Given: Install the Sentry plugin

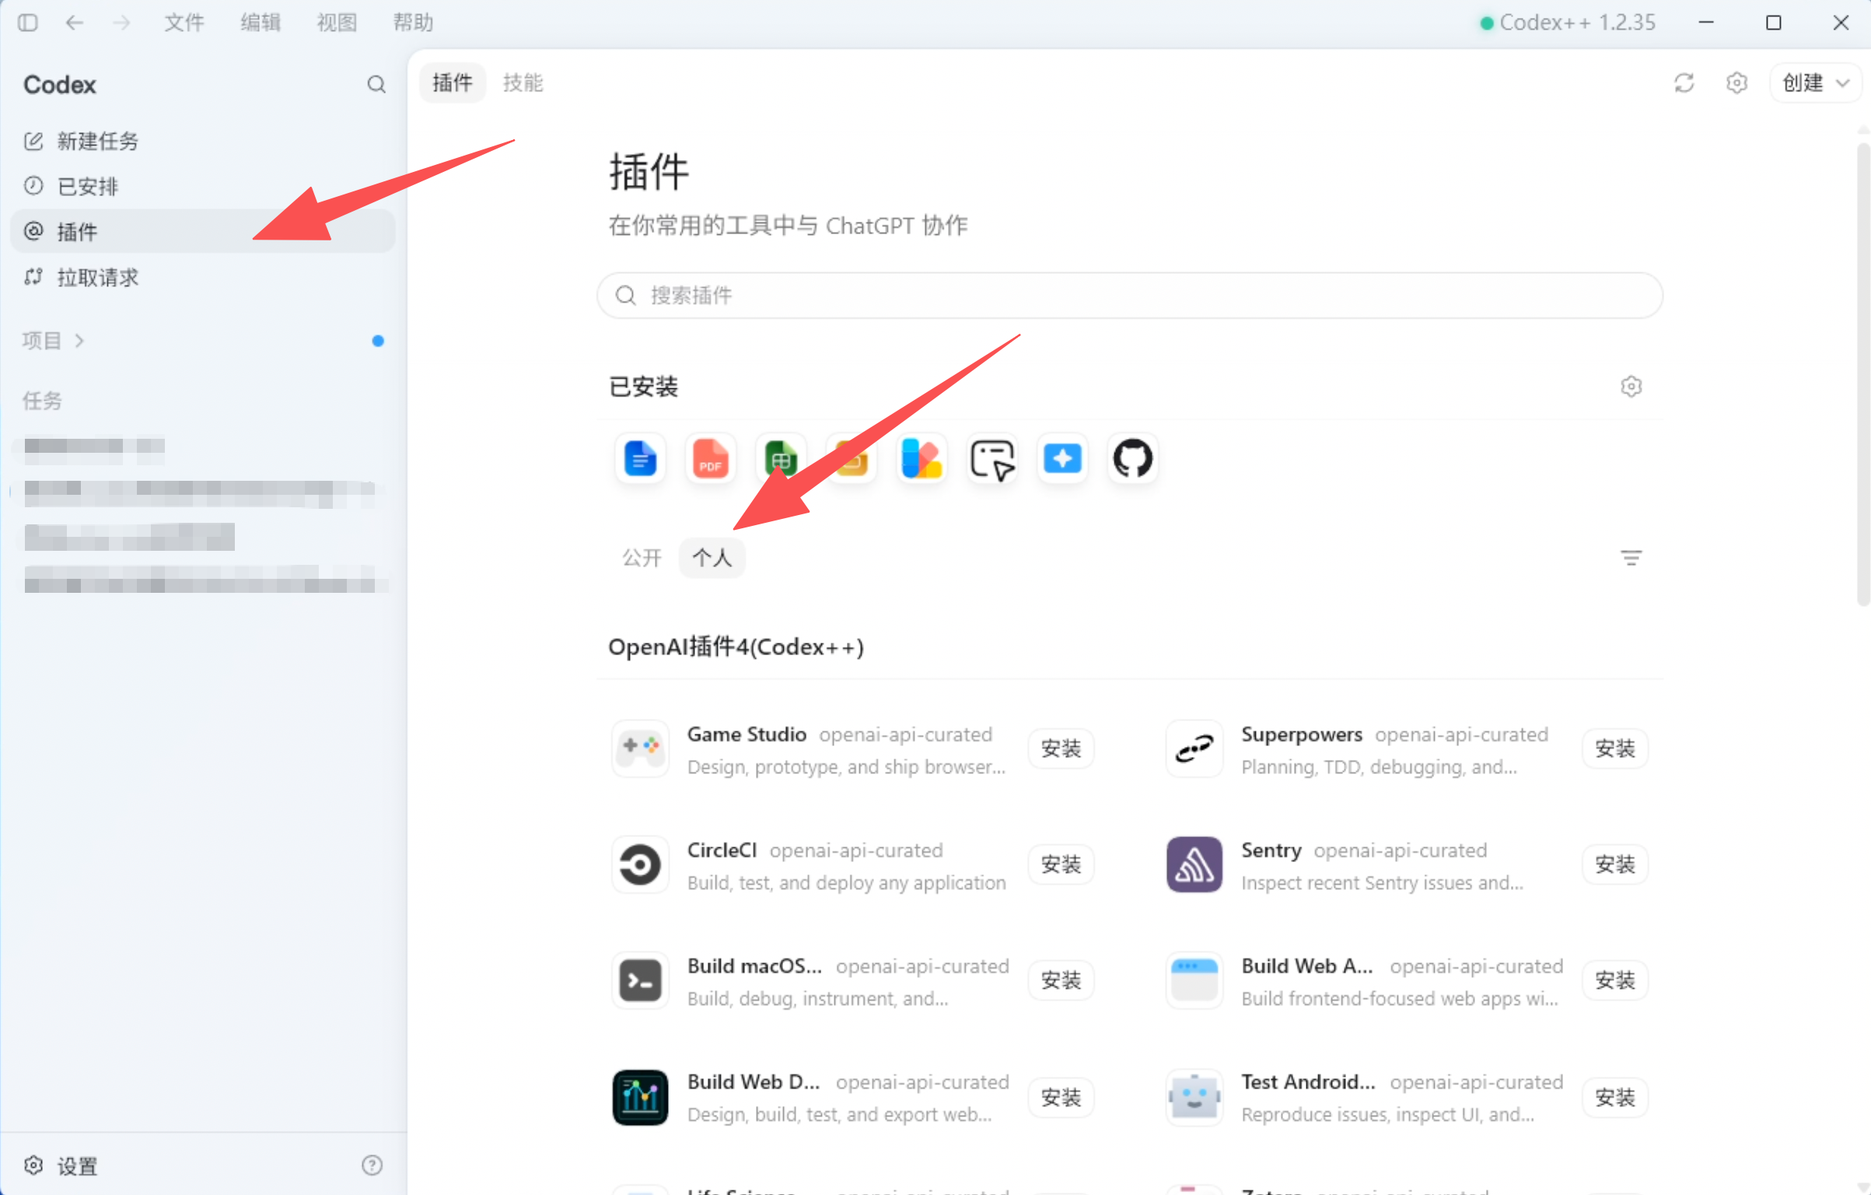Looking at the screenshot, I should click(1615, 864).
